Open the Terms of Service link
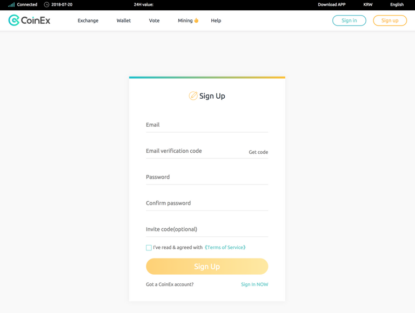The width and height of the screenshot is (415, 313). pyautogui.click(x=225, y=248)
